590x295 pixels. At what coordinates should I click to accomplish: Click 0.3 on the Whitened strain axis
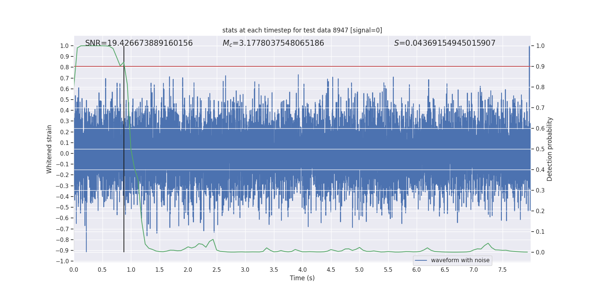click(x=65, y=121)
